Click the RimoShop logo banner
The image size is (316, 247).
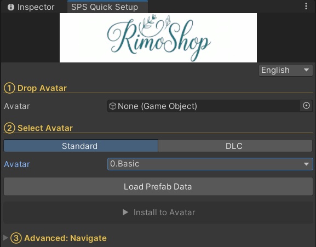158,38
